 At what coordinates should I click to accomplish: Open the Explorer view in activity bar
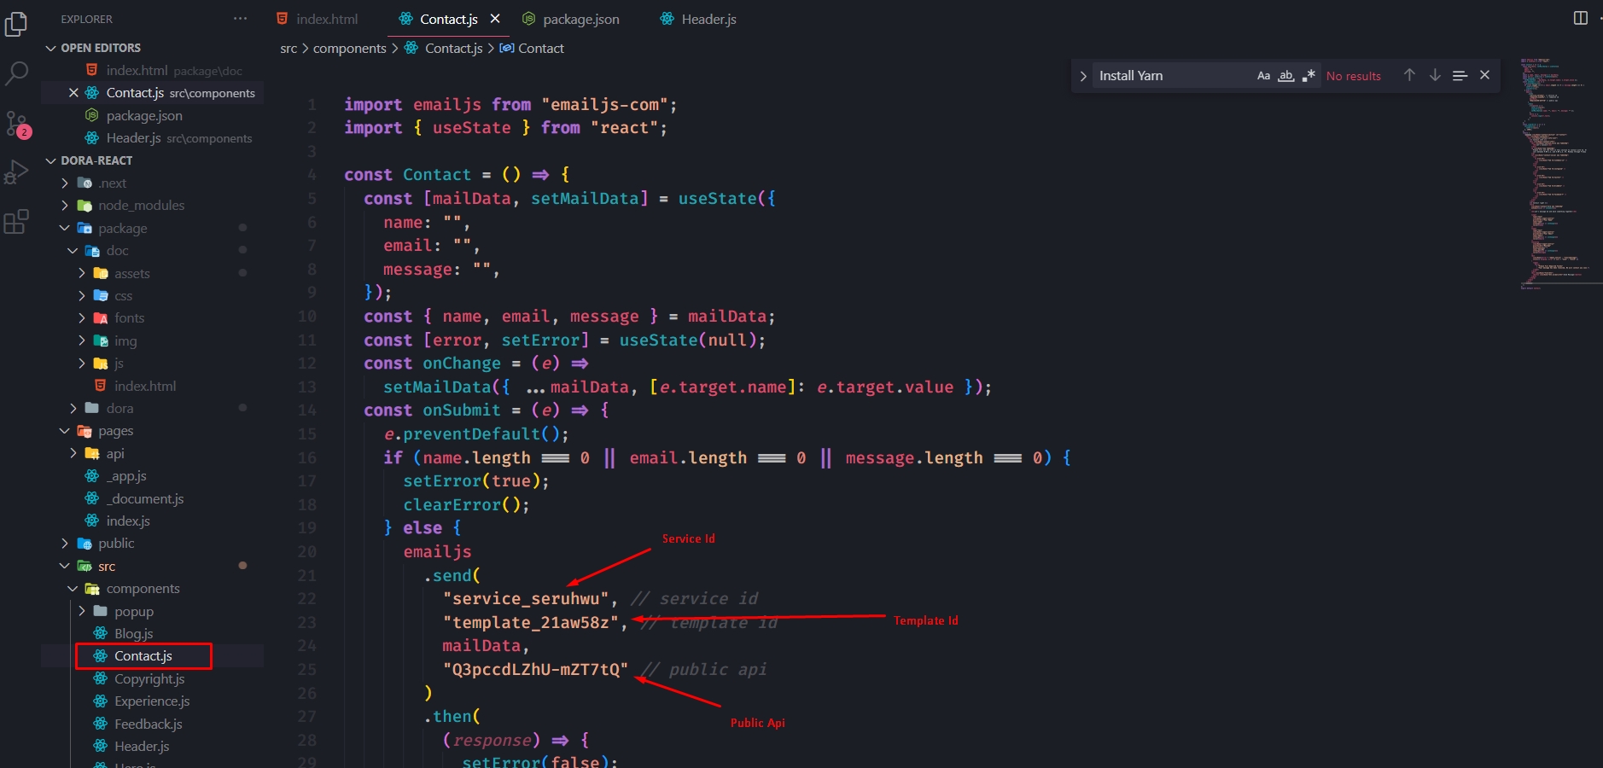[16, 25]
